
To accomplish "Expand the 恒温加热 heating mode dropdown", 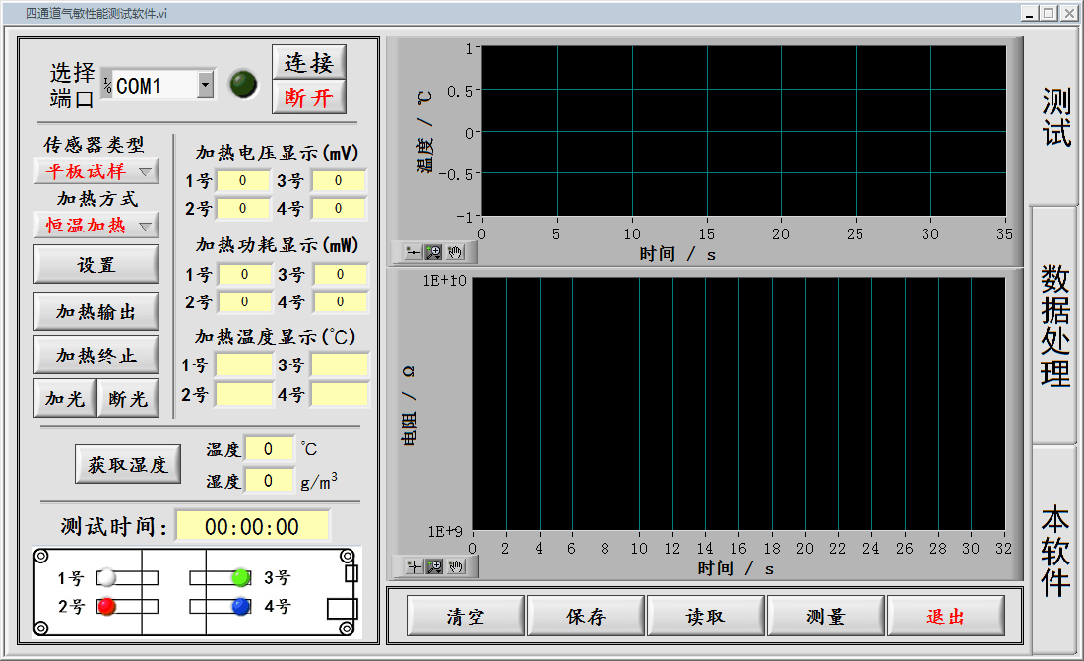I will point(146,226).
